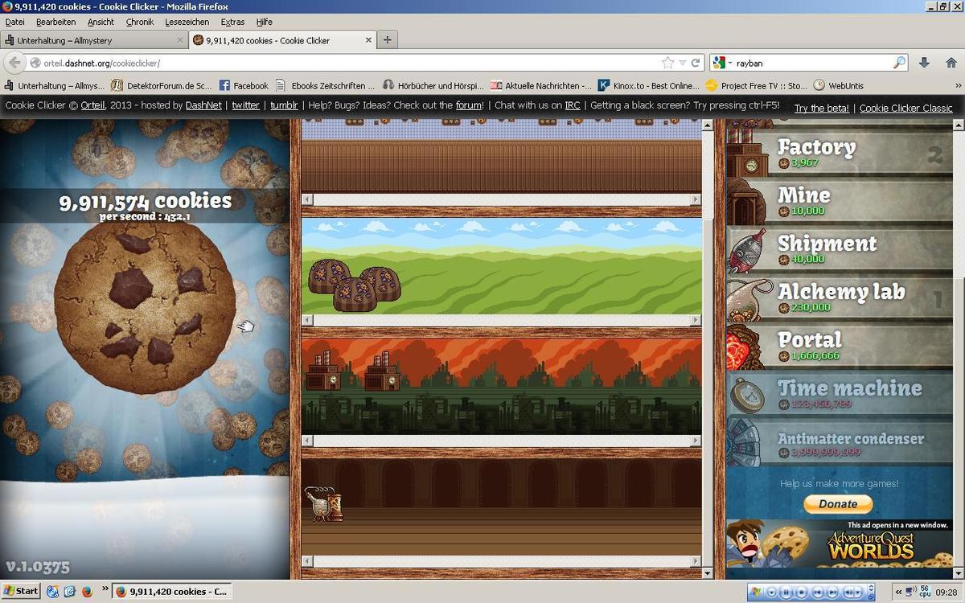This screenshot has width=965, height=603.
Task: Follow the DashNet link
Action: pyautogui.click(x=203, y=105)
